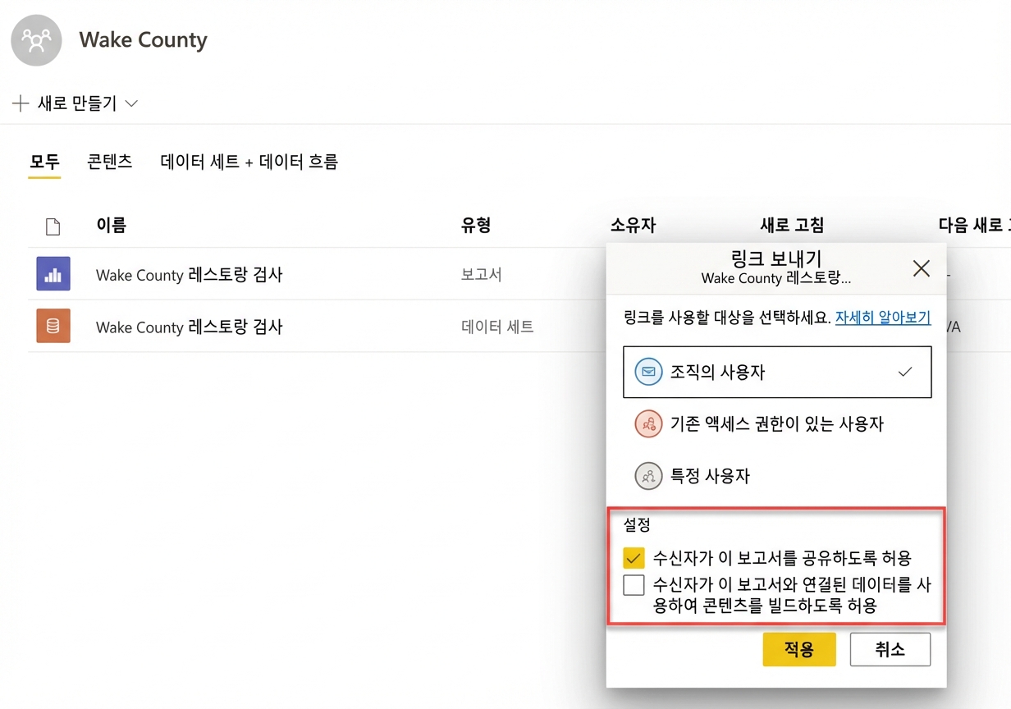This screenshot has width=1011, height=709.
Task: Sort by the 새로 고침 column header
Action: tap(792, 226)
